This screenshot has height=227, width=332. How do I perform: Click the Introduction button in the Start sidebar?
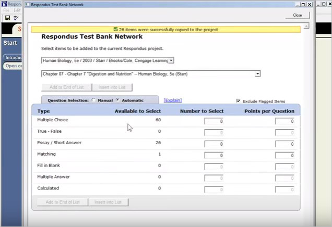pos(13,58)
